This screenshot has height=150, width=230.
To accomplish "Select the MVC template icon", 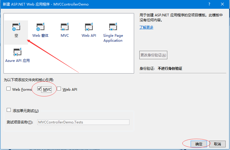I will pos(65,28).
